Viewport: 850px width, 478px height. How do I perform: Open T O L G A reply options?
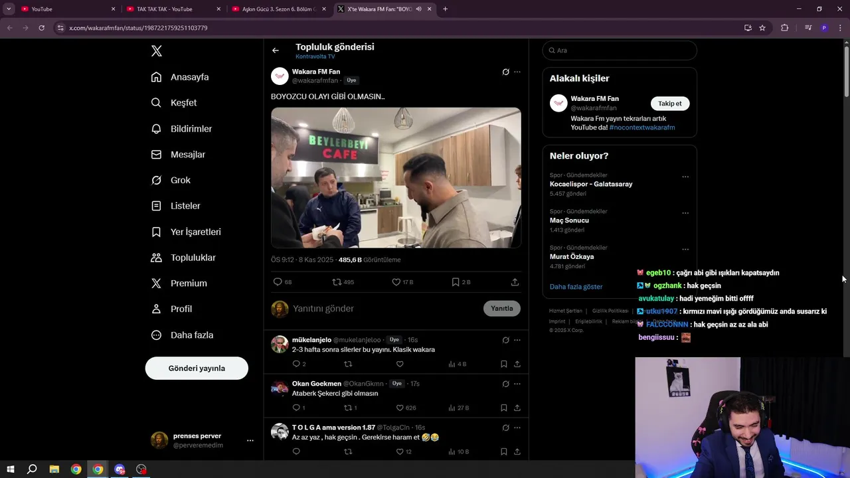coord(517,428)
